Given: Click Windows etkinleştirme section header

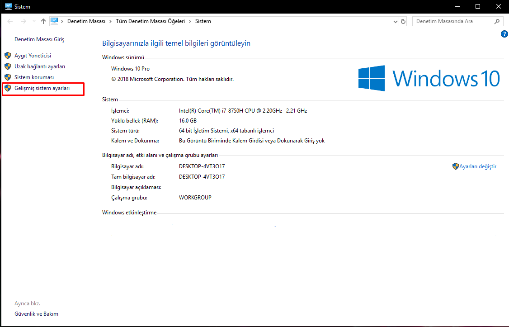Looking at the screenshot, I should [x=129, y=213].
